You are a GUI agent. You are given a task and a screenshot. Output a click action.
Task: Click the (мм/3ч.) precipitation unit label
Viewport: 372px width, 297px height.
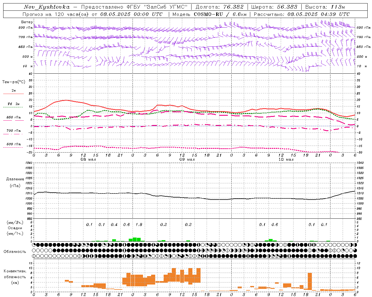(x=15, y=222)
